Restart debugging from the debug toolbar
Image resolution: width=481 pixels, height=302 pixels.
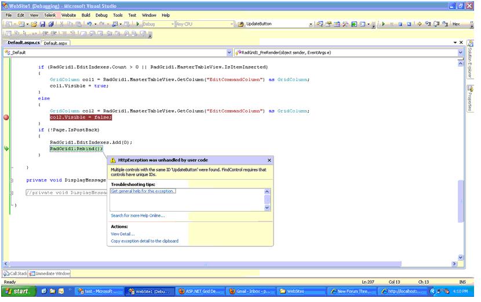(409, 24)
